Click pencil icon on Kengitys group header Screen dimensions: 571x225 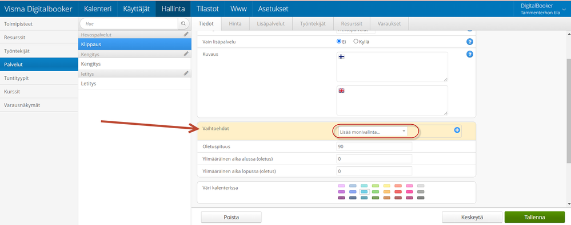point(186,54)
